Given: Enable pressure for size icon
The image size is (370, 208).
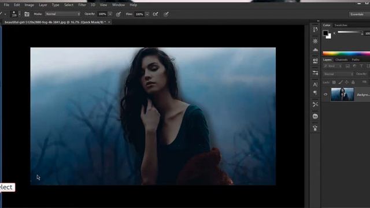Looking at the screenshot, I should pos(166,14).
